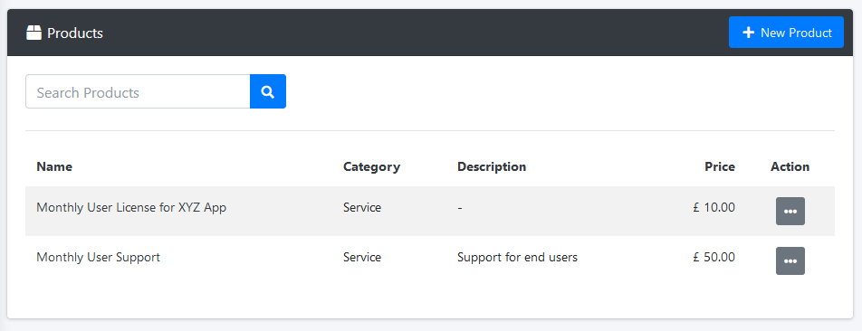Select Monthly User License for XYZ App name
Viewport: 862px width, 331px height.
point(131,207)
